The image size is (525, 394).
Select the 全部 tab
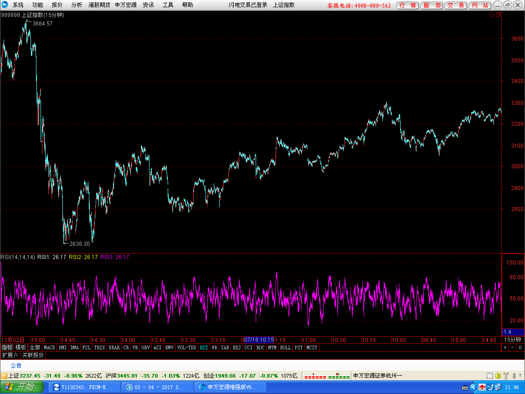[x=35, y=347]
